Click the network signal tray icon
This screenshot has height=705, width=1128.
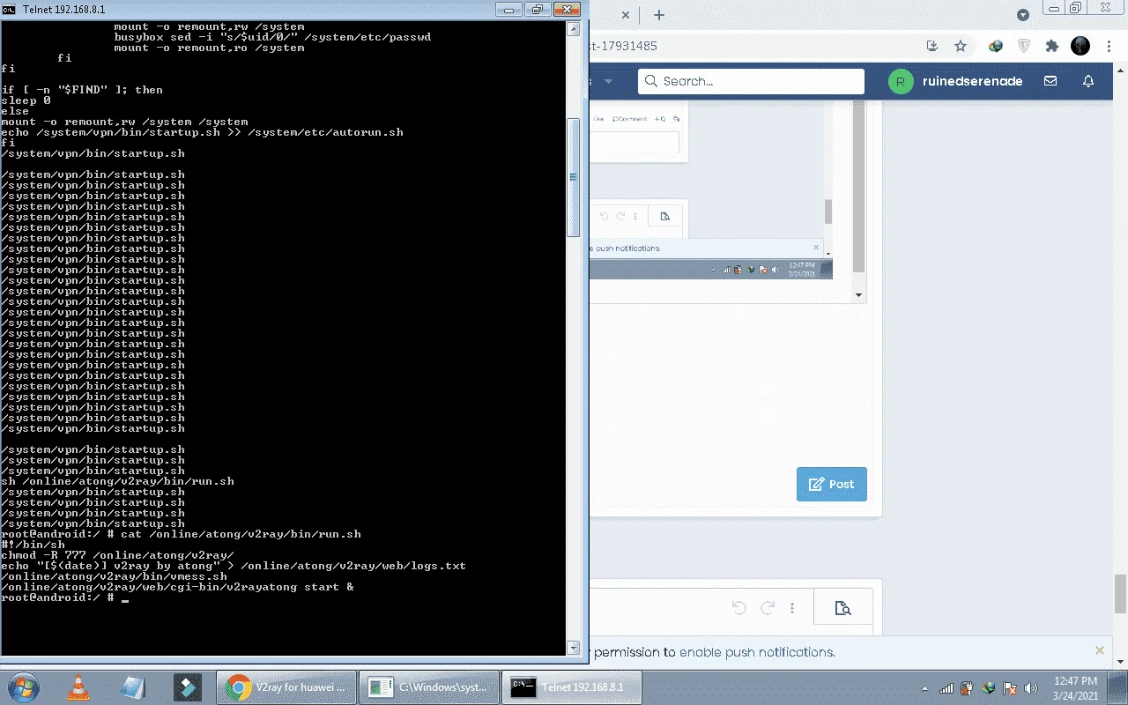pos(946,688)
